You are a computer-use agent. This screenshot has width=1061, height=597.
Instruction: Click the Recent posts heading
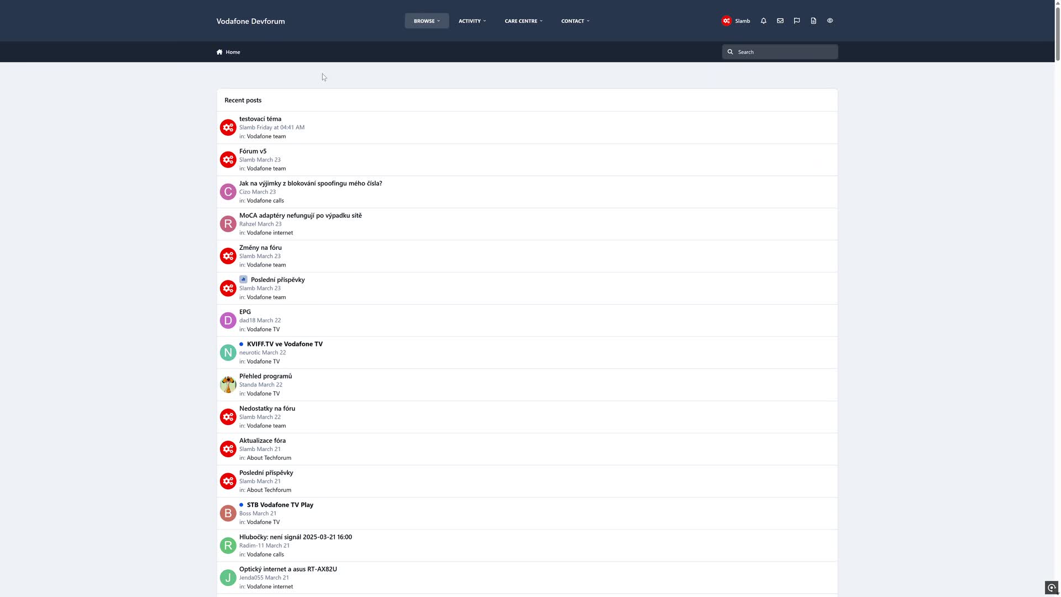point(243,100)
